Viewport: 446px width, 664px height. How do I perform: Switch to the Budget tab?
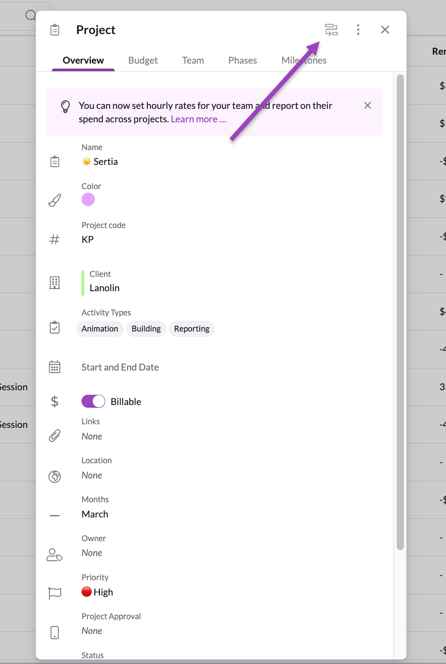point(143,60)
